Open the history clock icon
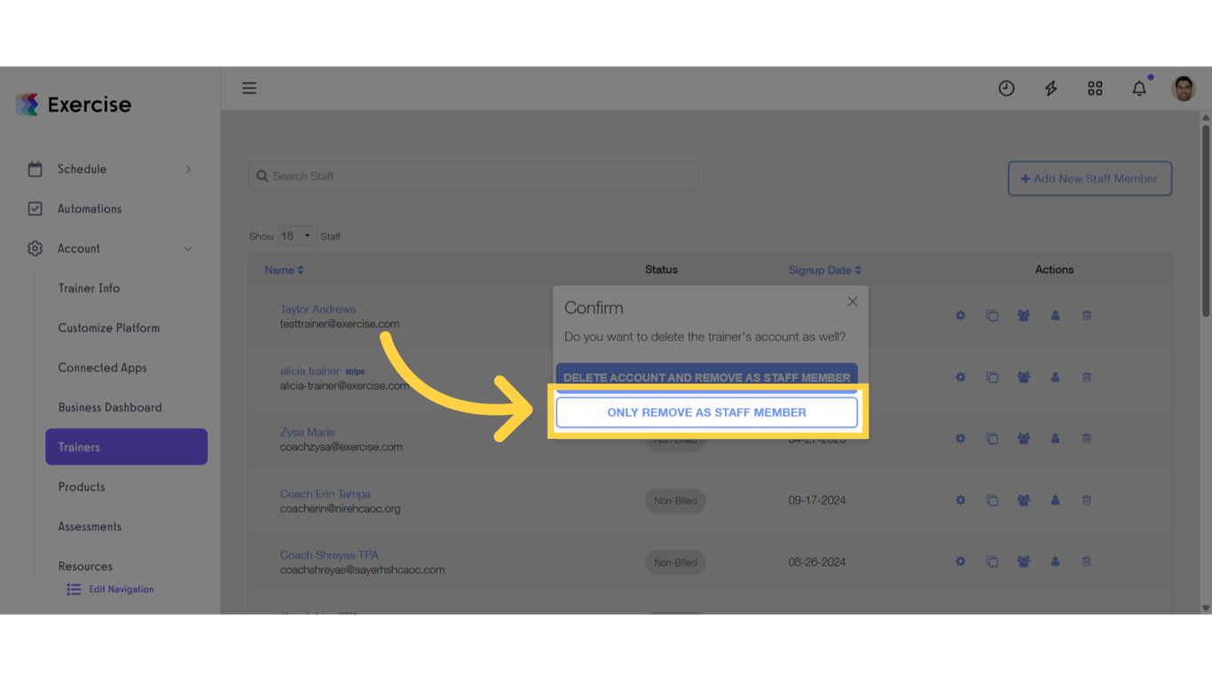This screenshot has width=1212, height=681. point(1006,88)
